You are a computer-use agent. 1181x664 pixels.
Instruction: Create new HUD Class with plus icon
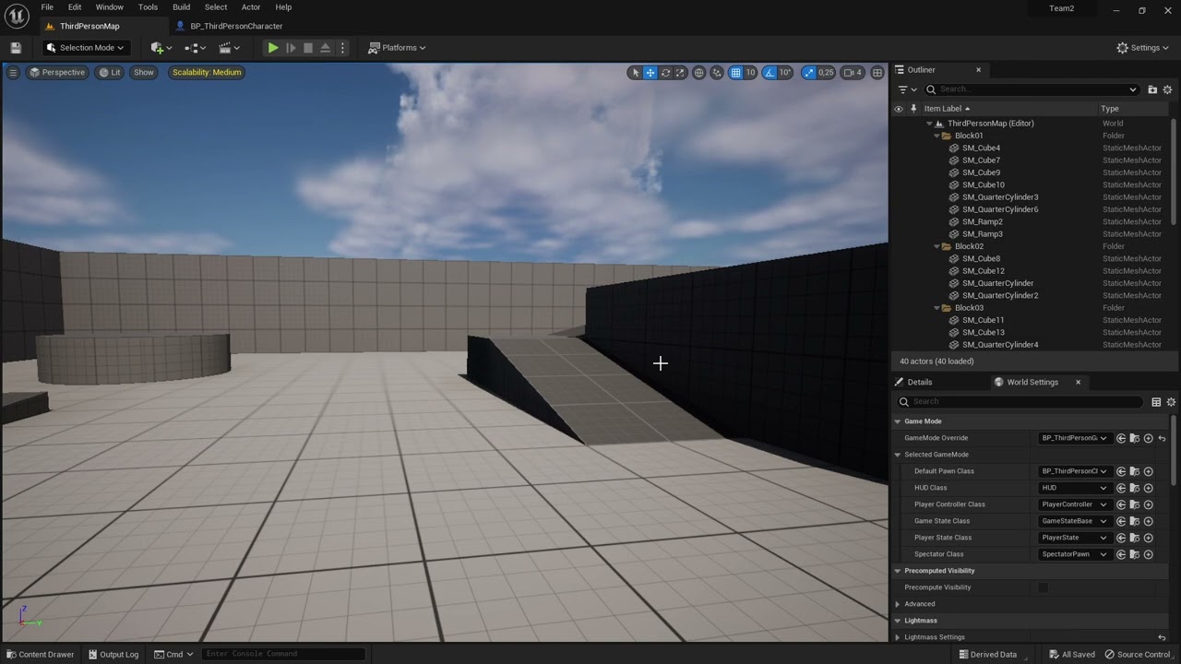pos(1148,488)
